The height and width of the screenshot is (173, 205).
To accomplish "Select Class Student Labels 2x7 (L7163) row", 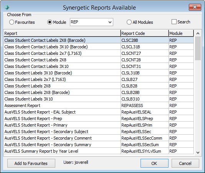I will tap(99, 79).
